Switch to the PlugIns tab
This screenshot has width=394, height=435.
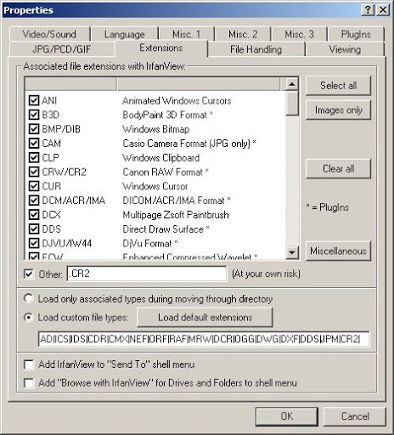click(x=356, y=34)
